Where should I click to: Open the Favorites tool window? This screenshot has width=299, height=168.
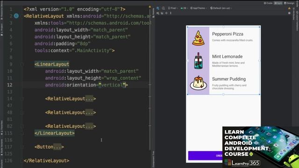coord(2,127)
